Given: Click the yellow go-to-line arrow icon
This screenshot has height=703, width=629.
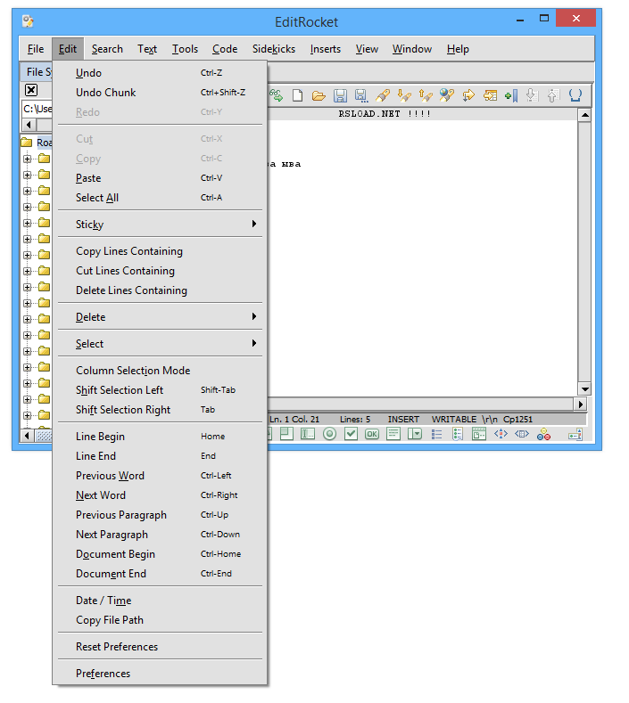Looking at the screenshot, I should click(x=468, y=95).
